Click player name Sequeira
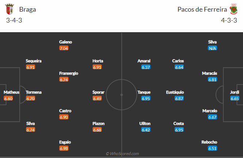Image resolution: width=243 pixels, height=158 pixels. click(x=34, y=61)
